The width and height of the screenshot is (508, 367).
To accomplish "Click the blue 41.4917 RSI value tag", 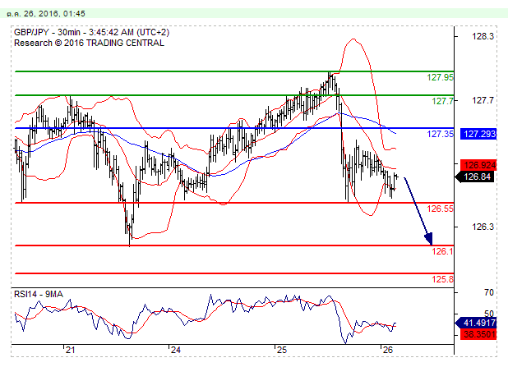I will tap(476, 323).
